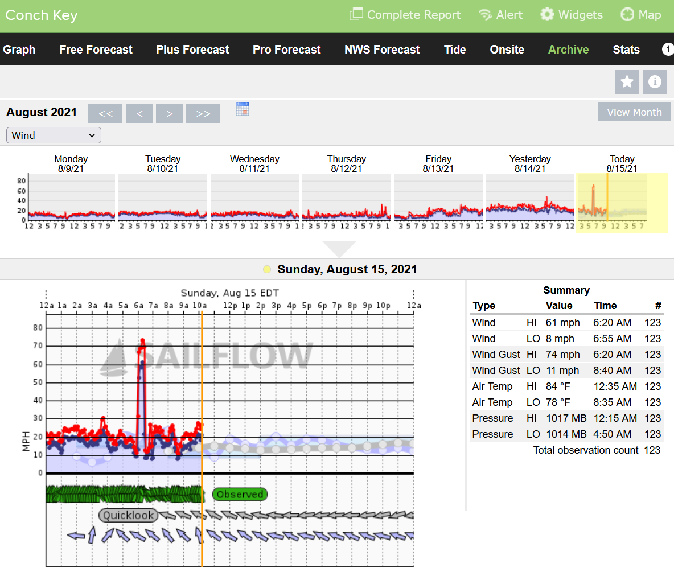Go to next day with > button
Screen dimensions: 674x580
pyautogui.click(x=170, y=113)
